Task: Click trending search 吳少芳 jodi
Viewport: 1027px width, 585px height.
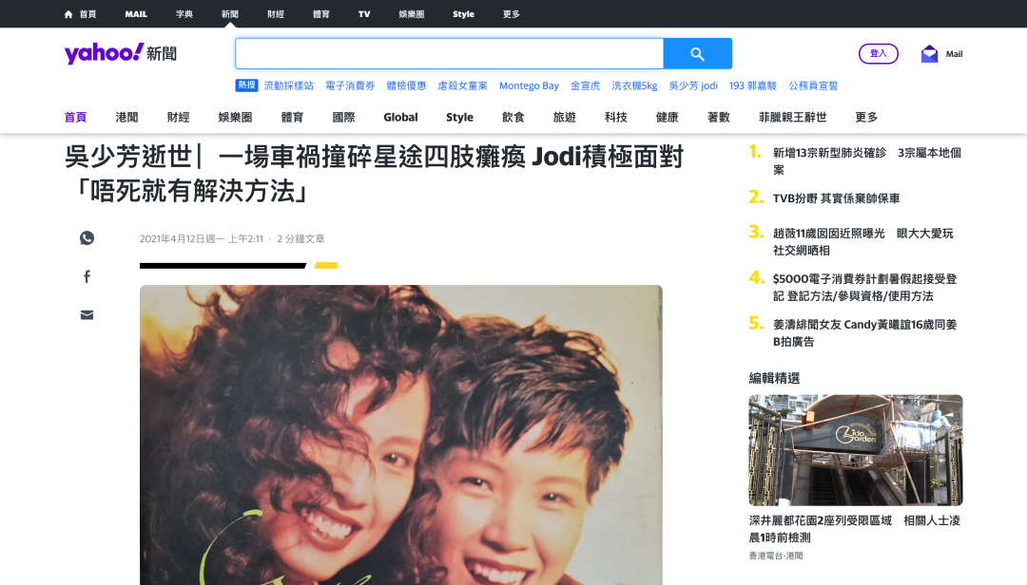Action: pos(693,85)
